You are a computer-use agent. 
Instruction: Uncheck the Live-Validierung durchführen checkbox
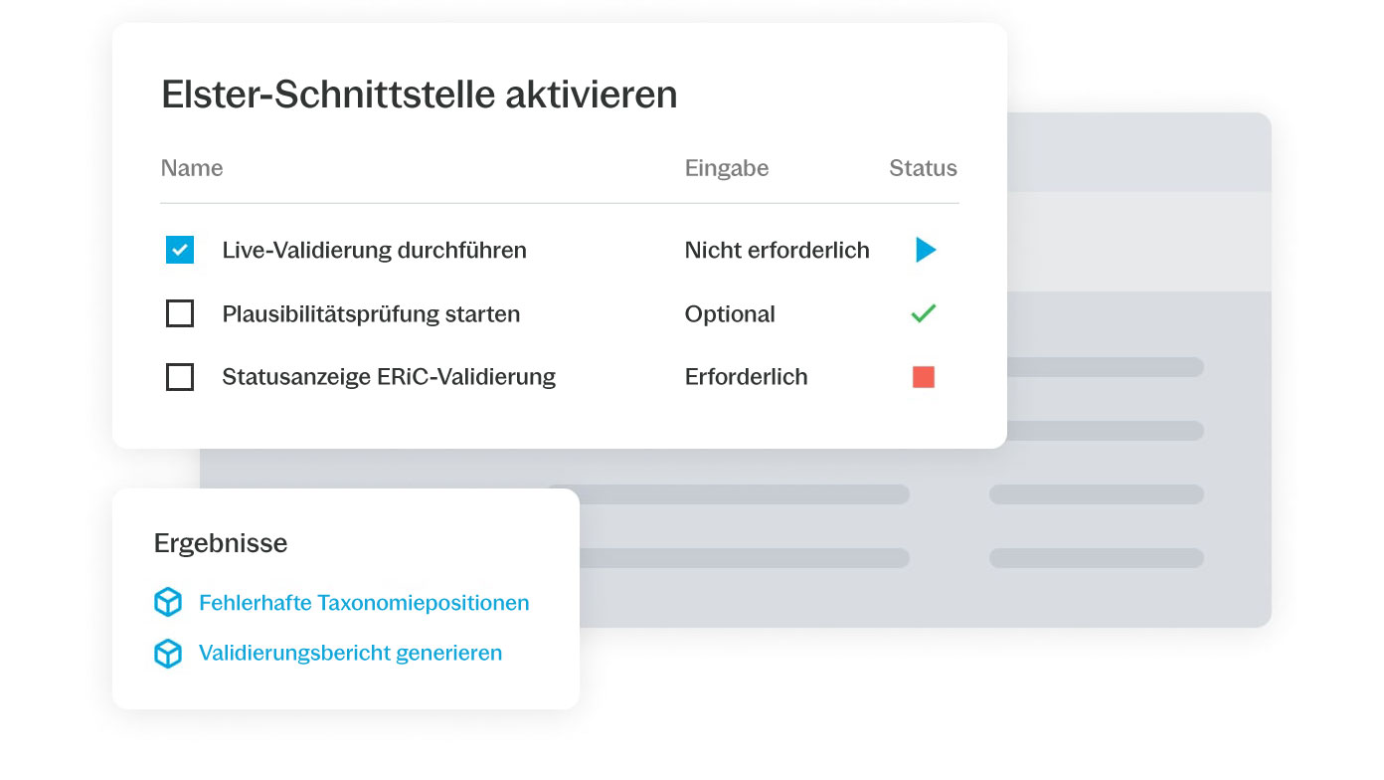coord(180,250)
